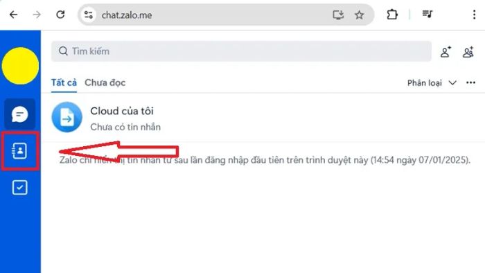Image resolution: width=485 pixels, height=273 pixels.
Task: Click the search magnifier icon
Action: (x=63, y=51)
